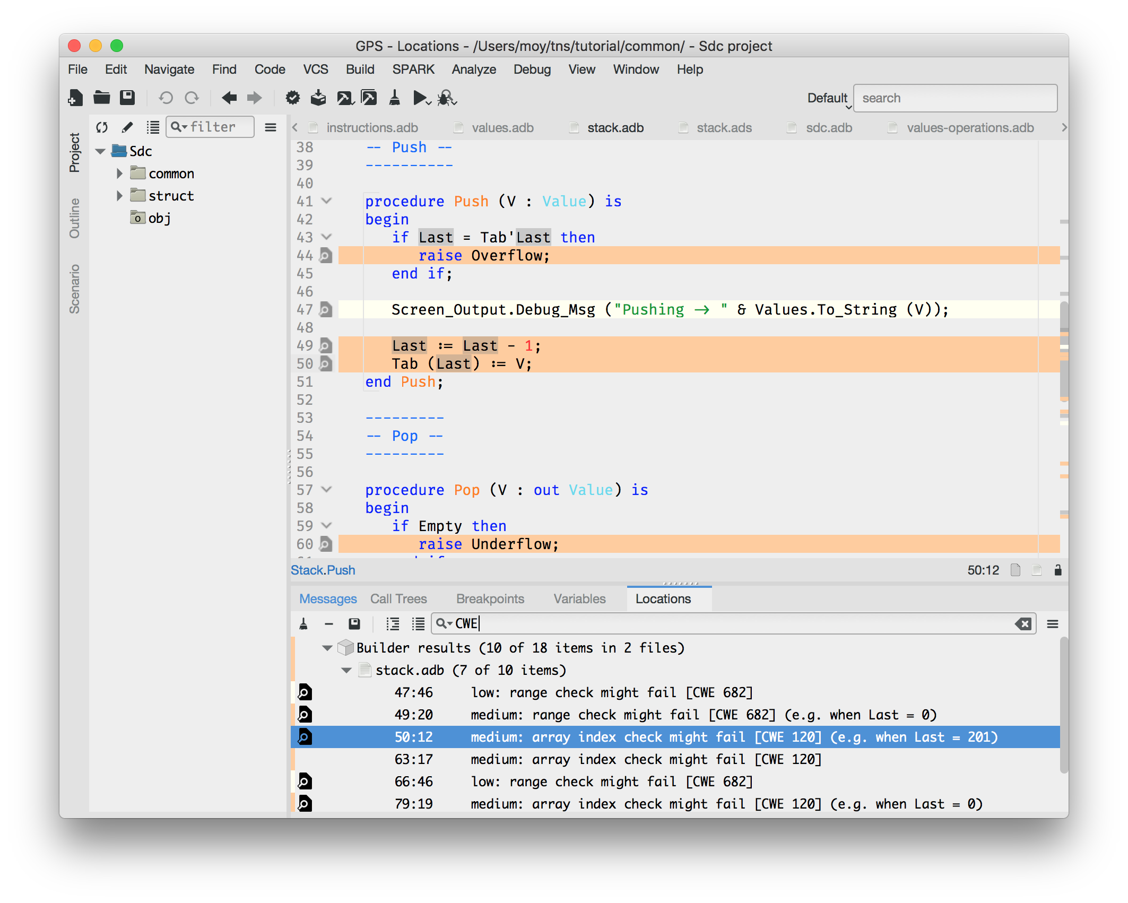
Task: Clear the CWE filter text
Action: click(x=1023, y=624)
